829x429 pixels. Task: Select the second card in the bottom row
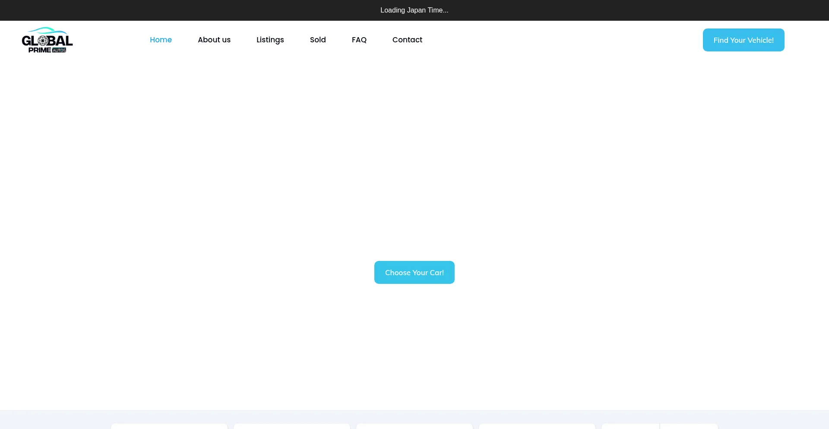pyautogui.click(x=292, y=426)
